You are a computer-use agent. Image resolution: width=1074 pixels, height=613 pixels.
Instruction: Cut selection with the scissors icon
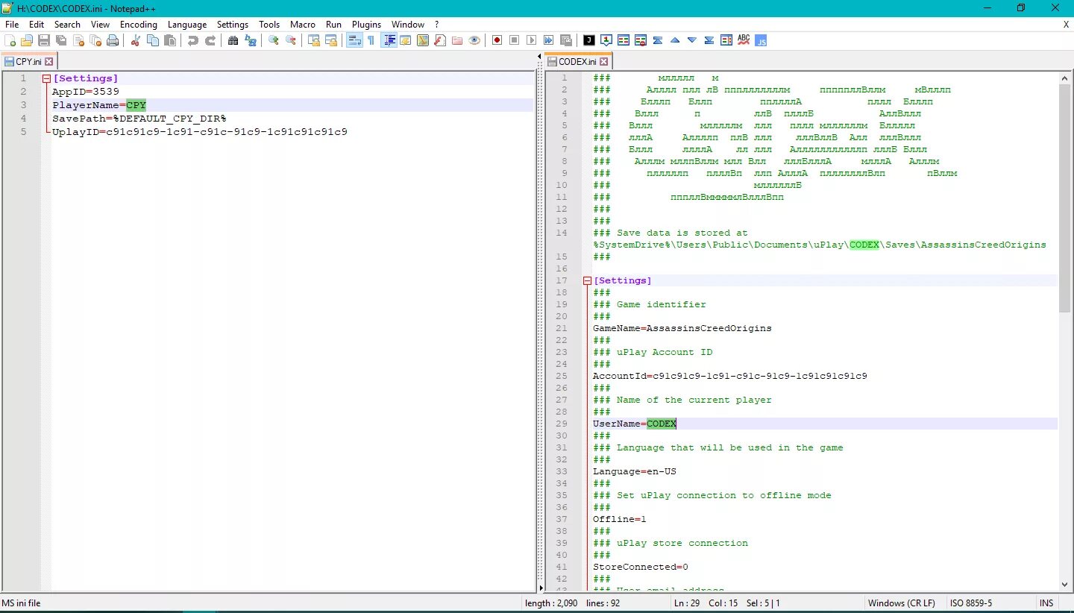click(x=135, y=40)
